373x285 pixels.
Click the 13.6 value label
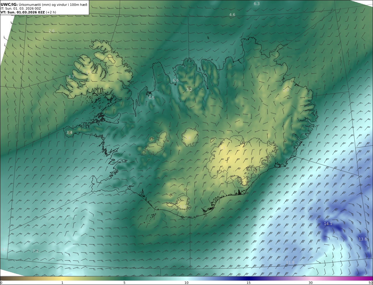click(x=363, y=239)
